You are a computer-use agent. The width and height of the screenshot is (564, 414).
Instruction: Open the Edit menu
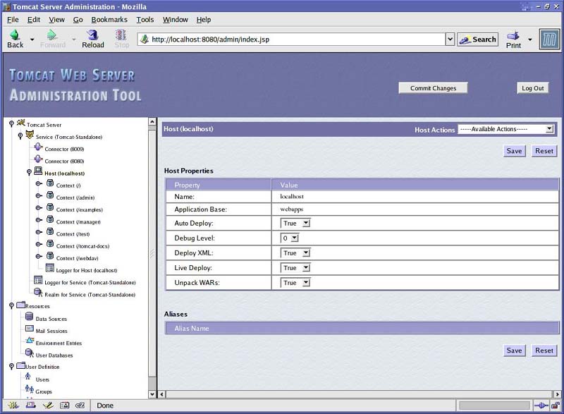click(34, 20)
